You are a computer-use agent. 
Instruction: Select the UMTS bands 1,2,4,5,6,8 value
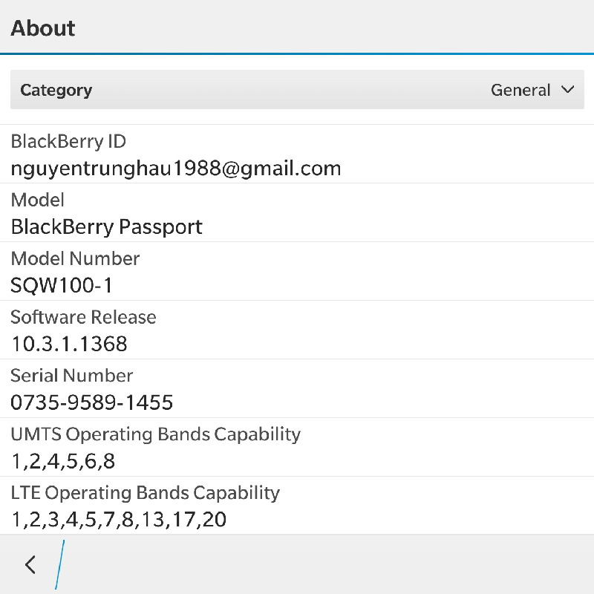pos(63,461)
